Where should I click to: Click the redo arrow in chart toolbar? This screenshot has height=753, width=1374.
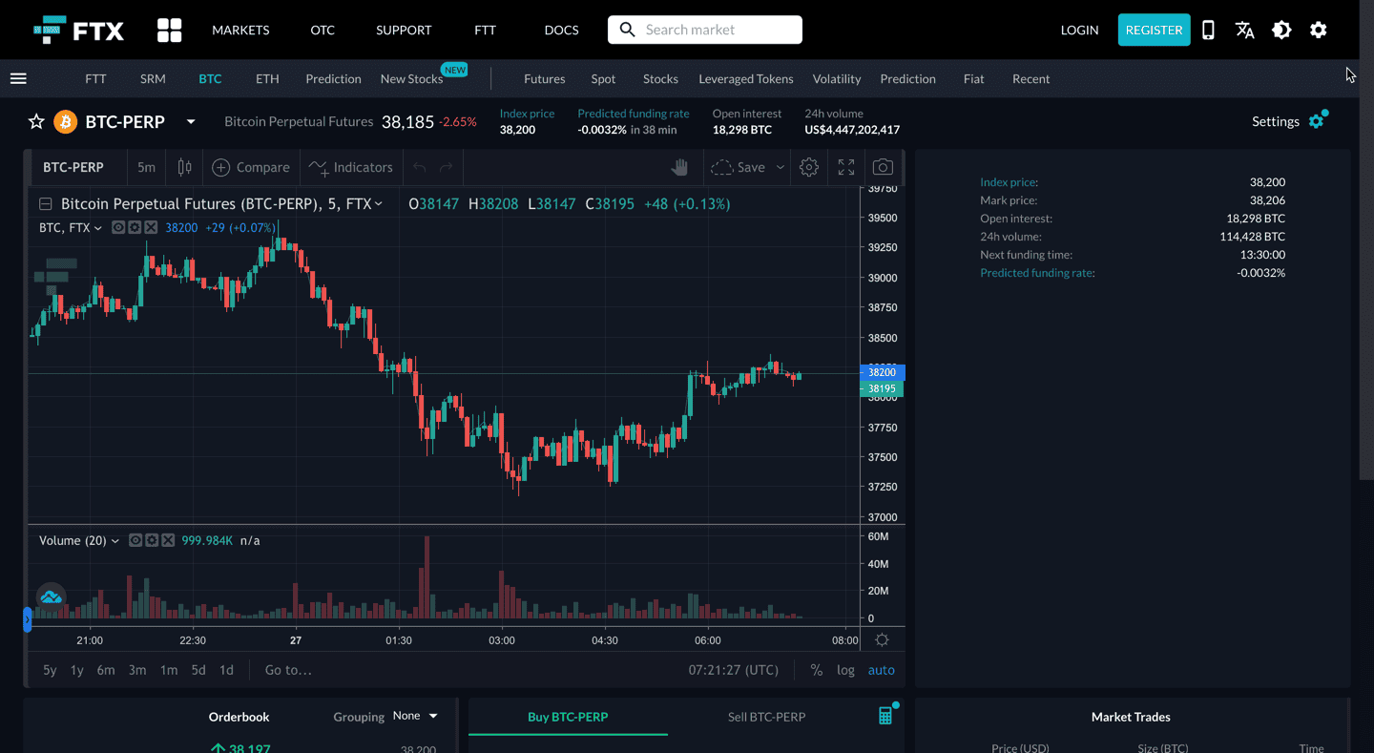446,167
